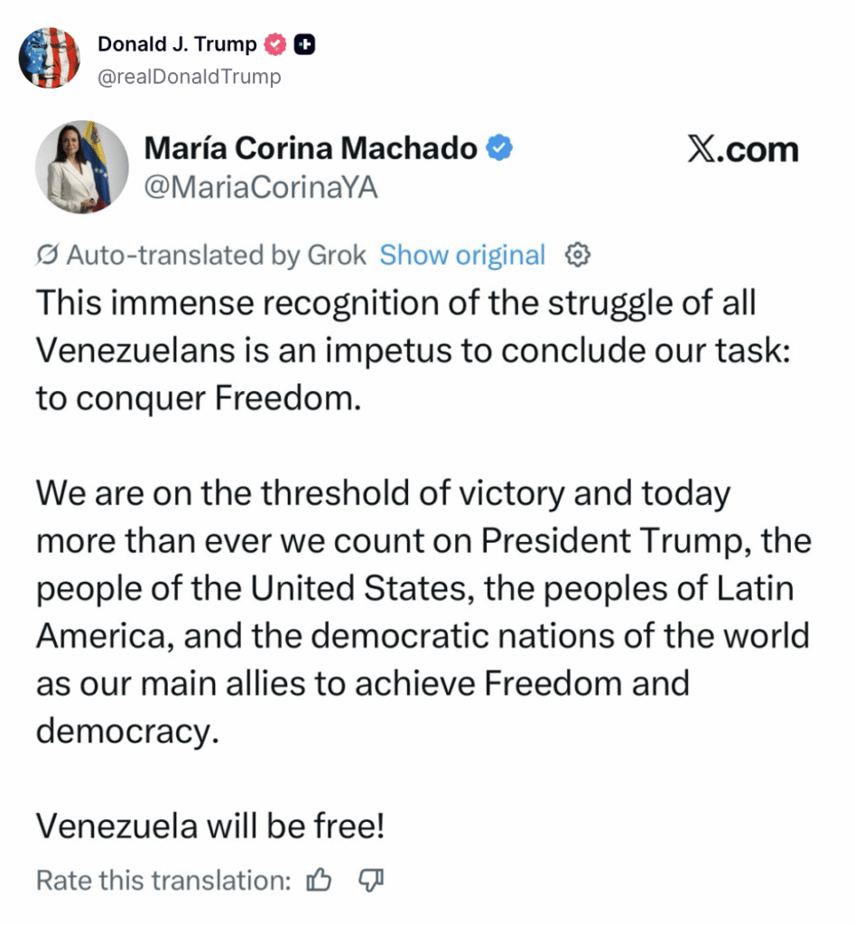
Task: Click the "Rate this translation:" label
Action: 163,880
